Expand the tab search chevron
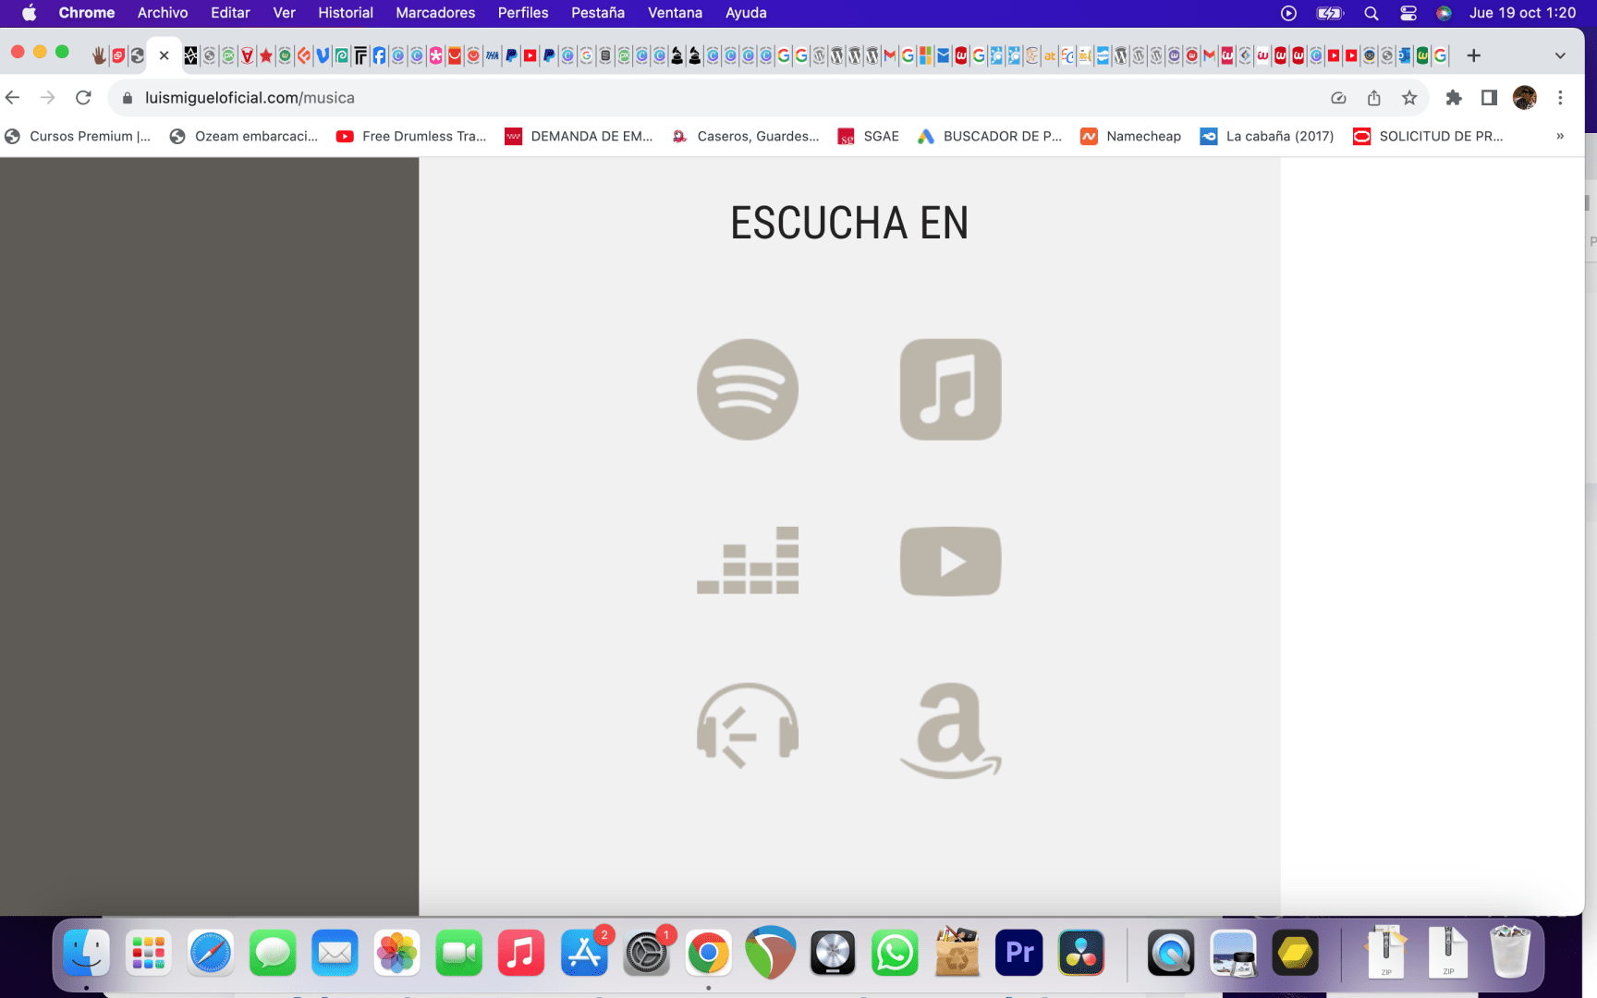This screenshot has width=1597, height=998. [1560, 55]
